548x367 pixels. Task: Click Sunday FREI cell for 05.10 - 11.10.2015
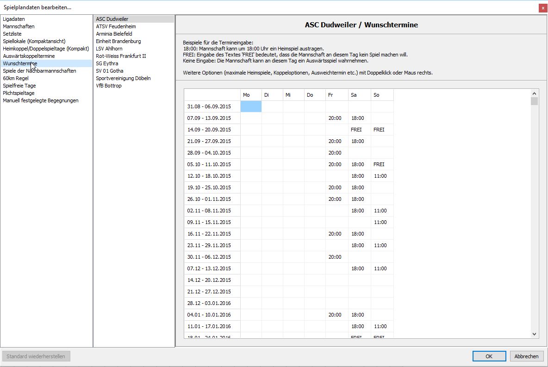pos(379,164)
